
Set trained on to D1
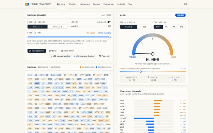(166, 27)
